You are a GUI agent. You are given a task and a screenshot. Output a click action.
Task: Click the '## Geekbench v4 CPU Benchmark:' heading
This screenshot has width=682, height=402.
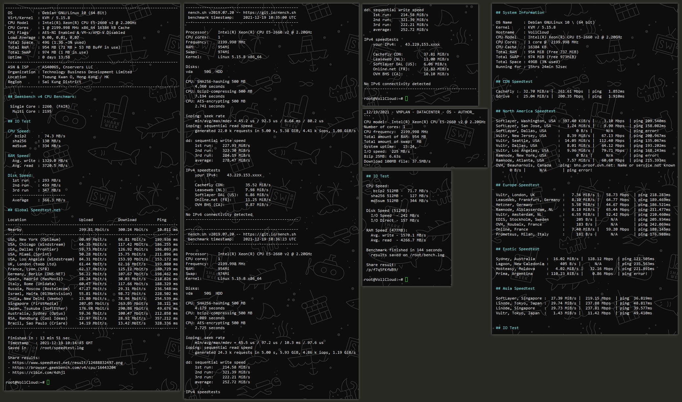click(x=42, y=97)
